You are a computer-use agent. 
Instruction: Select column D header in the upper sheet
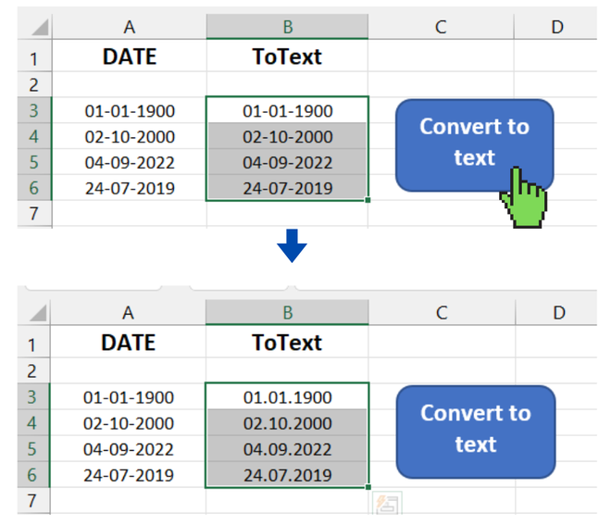(x=557, y=27)
